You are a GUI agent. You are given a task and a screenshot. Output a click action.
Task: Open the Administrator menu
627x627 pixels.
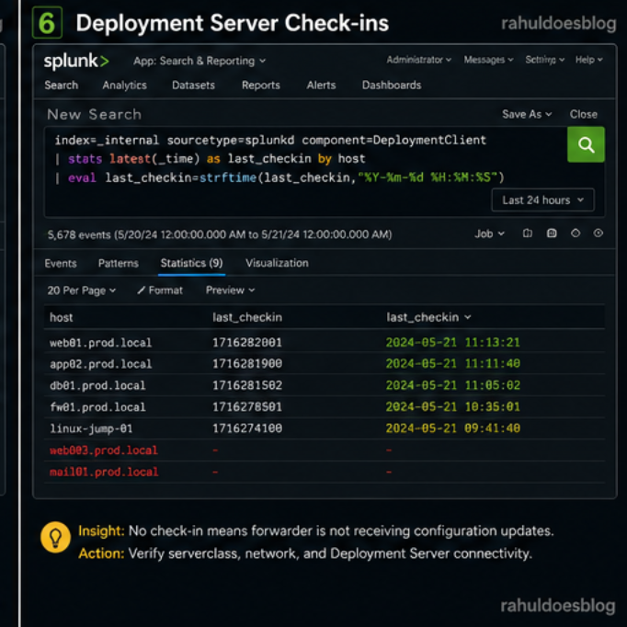(x=418, y=60)
